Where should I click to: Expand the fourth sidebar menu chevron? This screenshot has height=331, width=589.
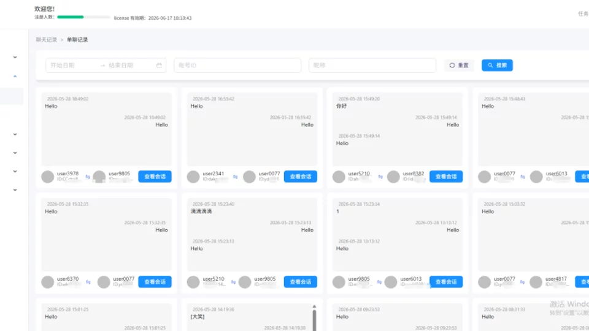click(x=15, y=153)
